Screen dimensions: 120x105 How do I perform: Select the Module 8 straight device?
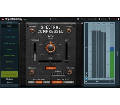pyautogui.click(x=9, y=43)
